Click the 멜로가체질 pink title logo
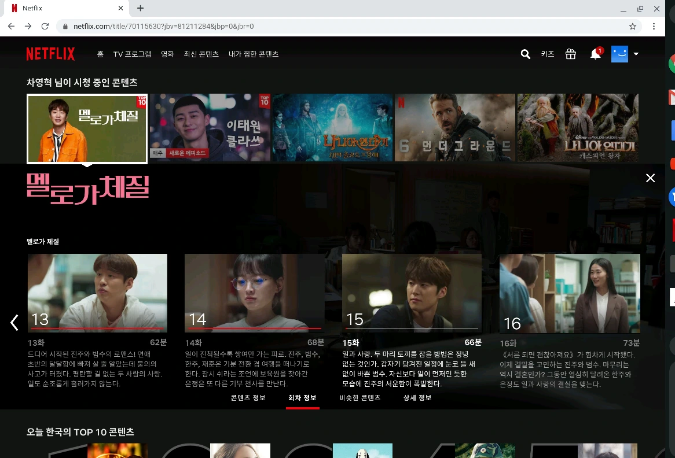This screenshot has width=675, height=458. pyautogui.click(x=88, y=189)
